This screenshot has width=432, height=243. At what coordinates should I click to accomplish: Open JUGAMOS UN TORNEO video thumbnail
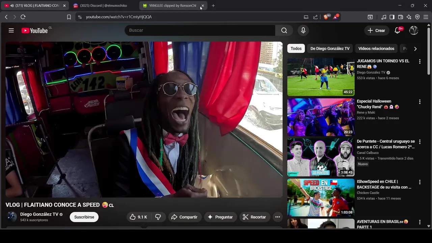tap(321, 77)
